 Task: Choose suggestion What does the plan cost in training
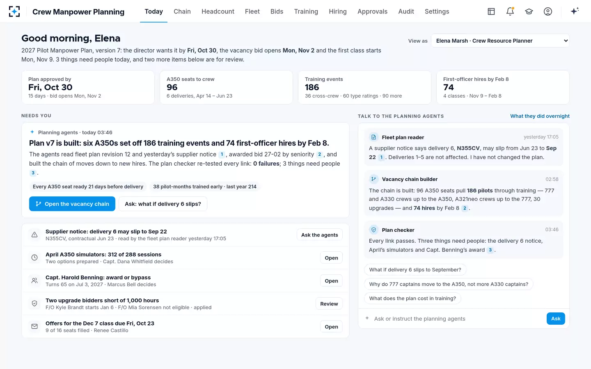pos(412,298)
